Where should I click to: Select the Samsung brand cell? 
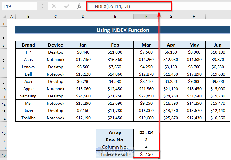click(28, 96)
